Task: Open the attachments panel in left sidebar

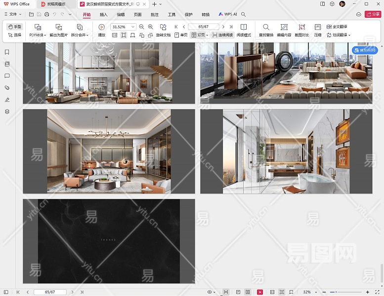Action: coord(7,88)
